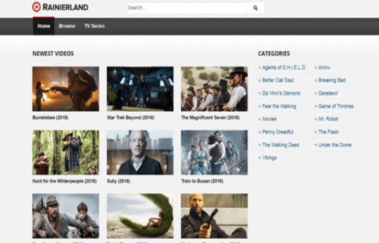Open the Arrow category
Image resolution: width=379 pixels, height=243 pixels.
(324, 67)
